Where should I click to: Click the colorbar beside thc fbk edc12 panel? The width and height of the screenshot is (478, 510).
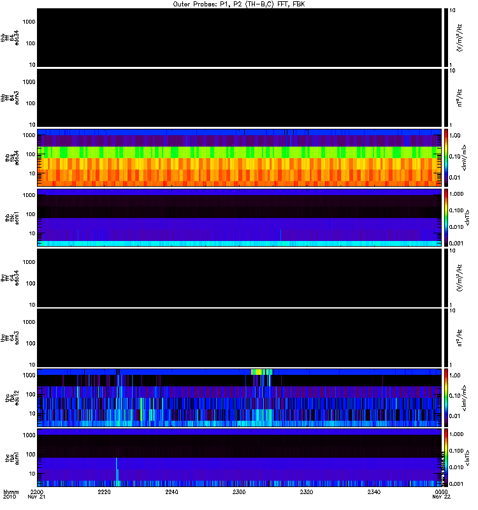click(447, 397)
